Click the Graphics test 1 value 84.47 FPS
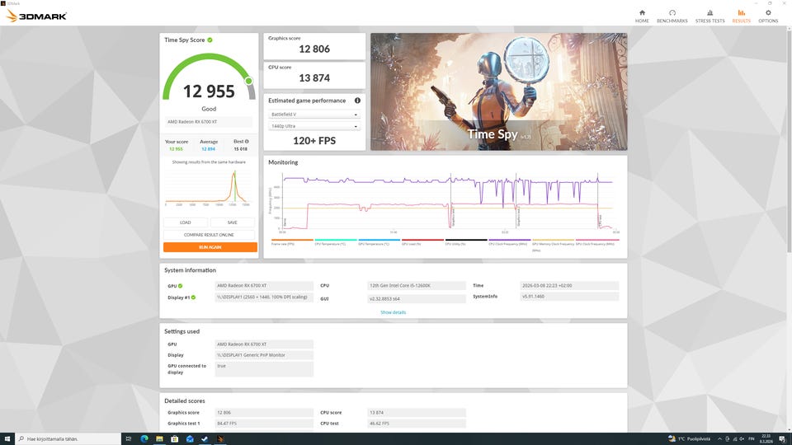 pyautogui.click(x=264, y=424)
